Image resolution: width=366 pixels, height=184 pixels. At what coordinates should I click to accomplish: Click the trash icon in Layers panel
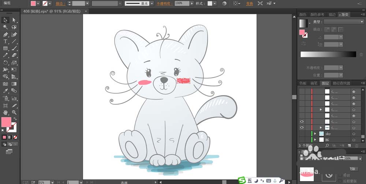pos(356,146)
